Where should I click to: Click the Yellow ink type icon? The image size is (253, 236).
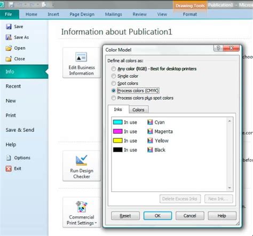(x=150, y=140)
